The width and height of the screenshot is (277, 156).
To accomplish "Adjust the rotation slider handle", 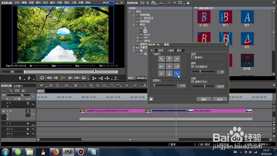I will click(200, 71).
